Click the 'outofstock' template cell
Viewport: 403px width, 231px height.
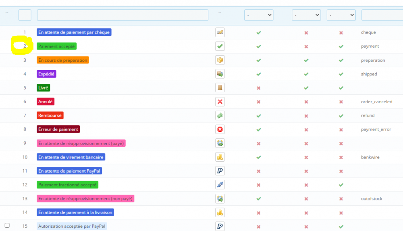[372, 199]
